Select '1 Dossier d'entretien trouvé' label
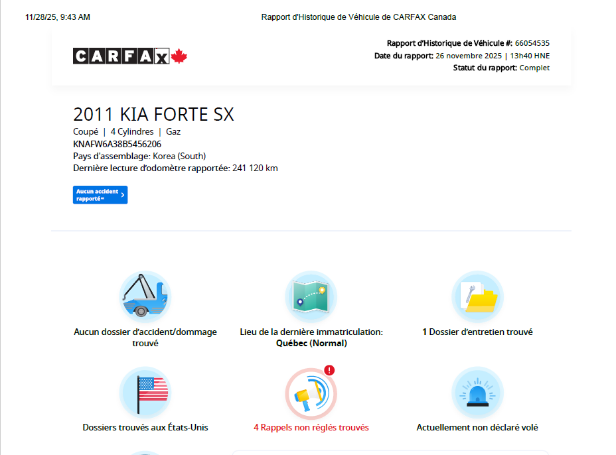The width and height of the screenshot is (616, 455). coord(477,332)
